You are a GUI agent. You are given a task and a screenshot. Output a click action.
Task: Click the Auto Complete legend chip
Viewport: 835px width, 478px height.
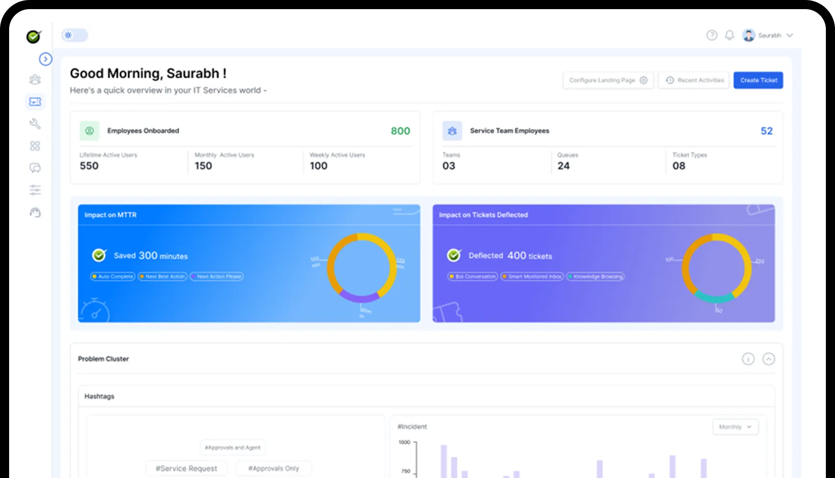click(113, 276)
